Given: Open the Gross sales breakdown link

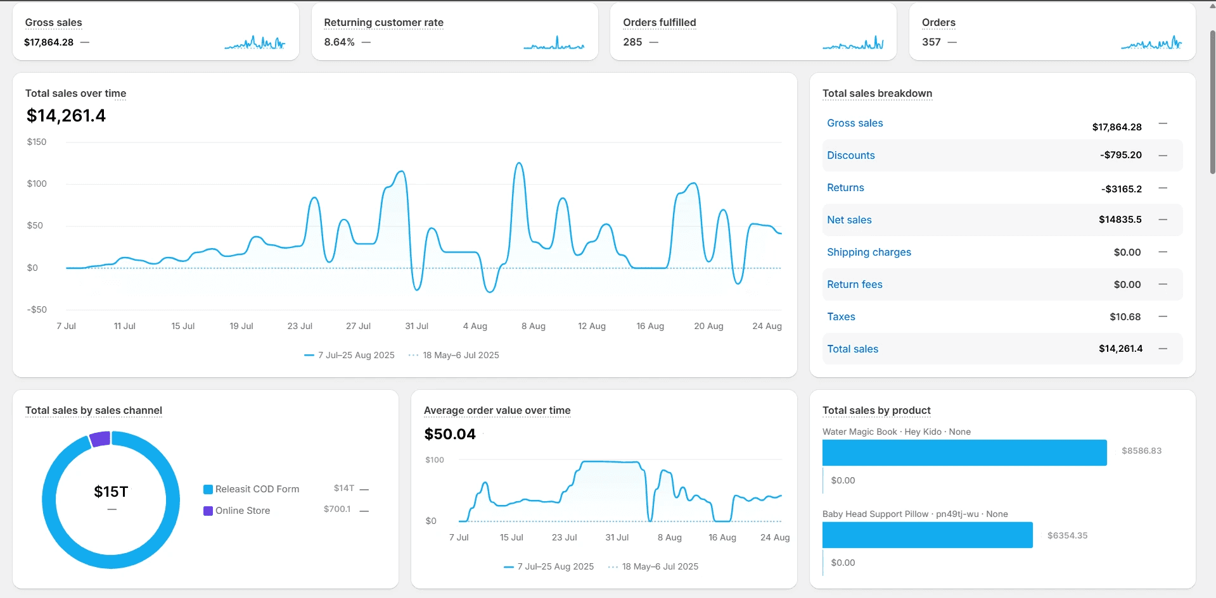Looking at the screenshot, I should (x=855, y=123).
